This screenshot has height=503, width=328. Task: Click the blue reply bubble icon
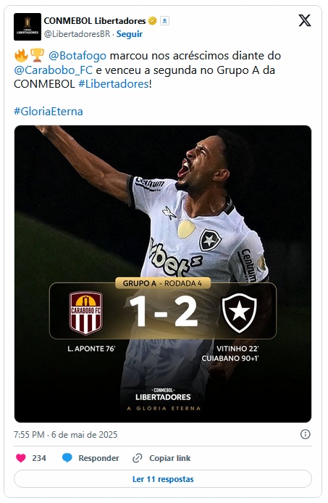67,458
